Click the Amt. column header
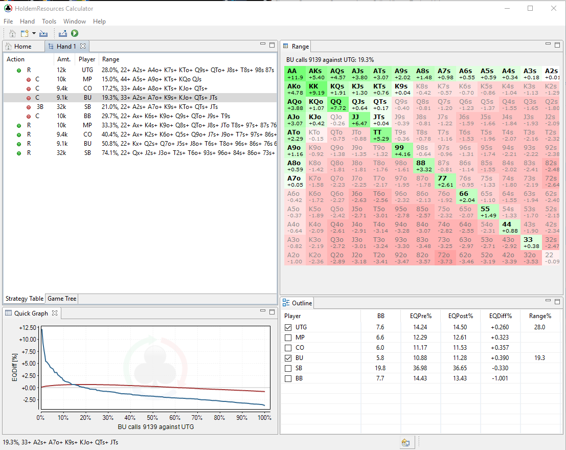This screenshot has width=566, height=450. pyautogui.click(x=64, y=59)
